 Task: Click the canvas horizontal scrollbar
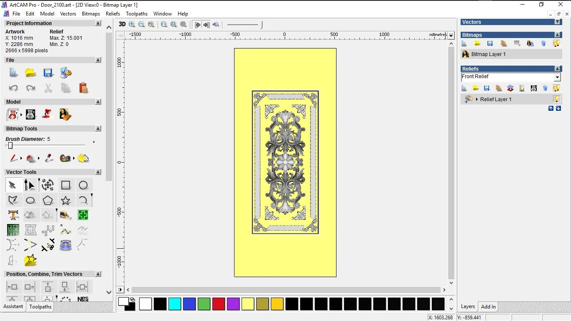285,290
